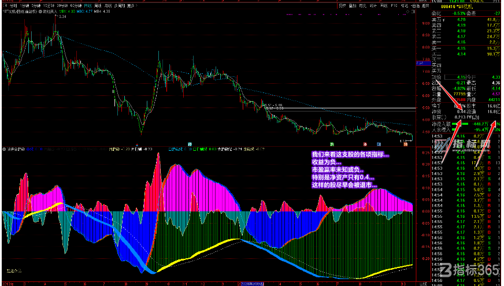
Task: Select the 日线 daily chart tab
Action: coord(88,6)
